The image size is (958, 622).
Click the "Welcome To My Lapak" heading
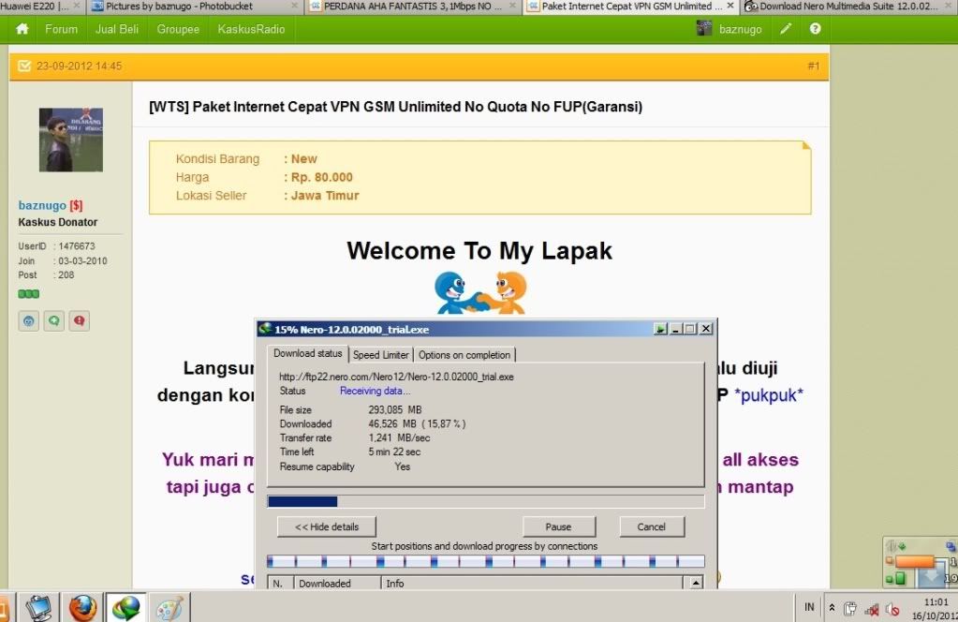coord(479,250)
